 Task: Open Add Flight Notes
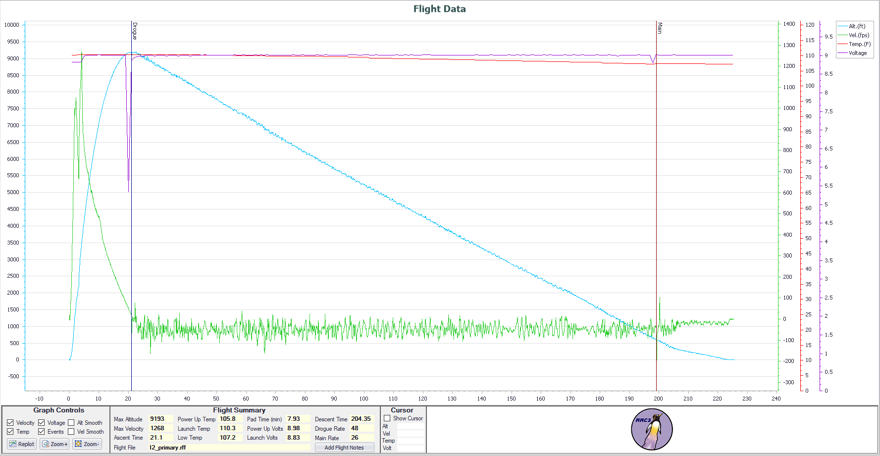tap(344, 448)
